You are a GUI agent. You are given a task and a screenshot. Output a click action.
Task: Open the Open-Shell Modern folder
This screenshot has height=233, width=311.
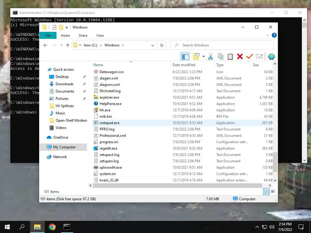pyautogui.click(x=71, y=120)
